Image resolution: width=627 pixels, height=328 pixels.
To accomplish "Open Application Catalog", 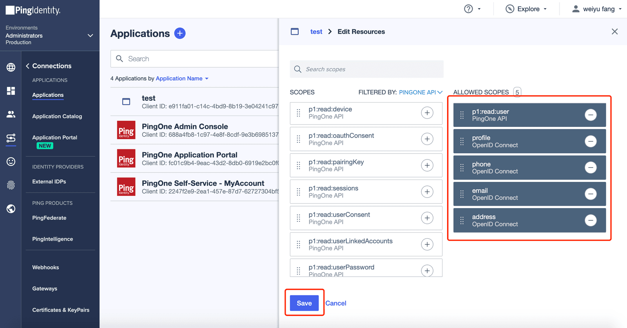I will pos(57,116).
